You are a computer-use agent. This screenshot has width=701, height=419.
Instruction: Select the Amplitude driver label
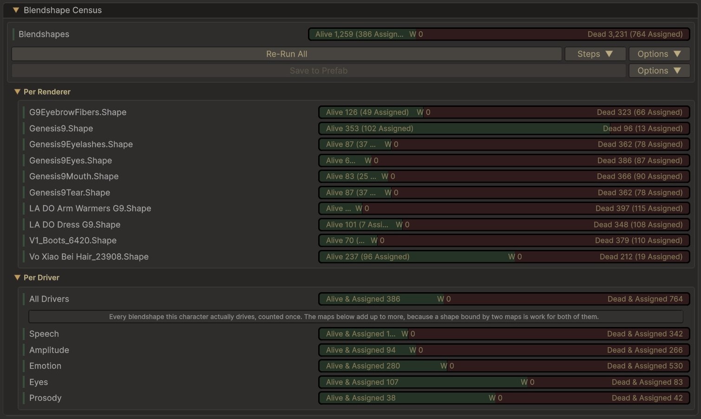coord(49,350)
